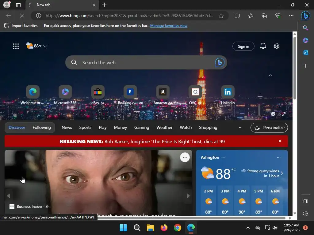
Task: Switch to the Following tab
Action: [x=42, y=128]
